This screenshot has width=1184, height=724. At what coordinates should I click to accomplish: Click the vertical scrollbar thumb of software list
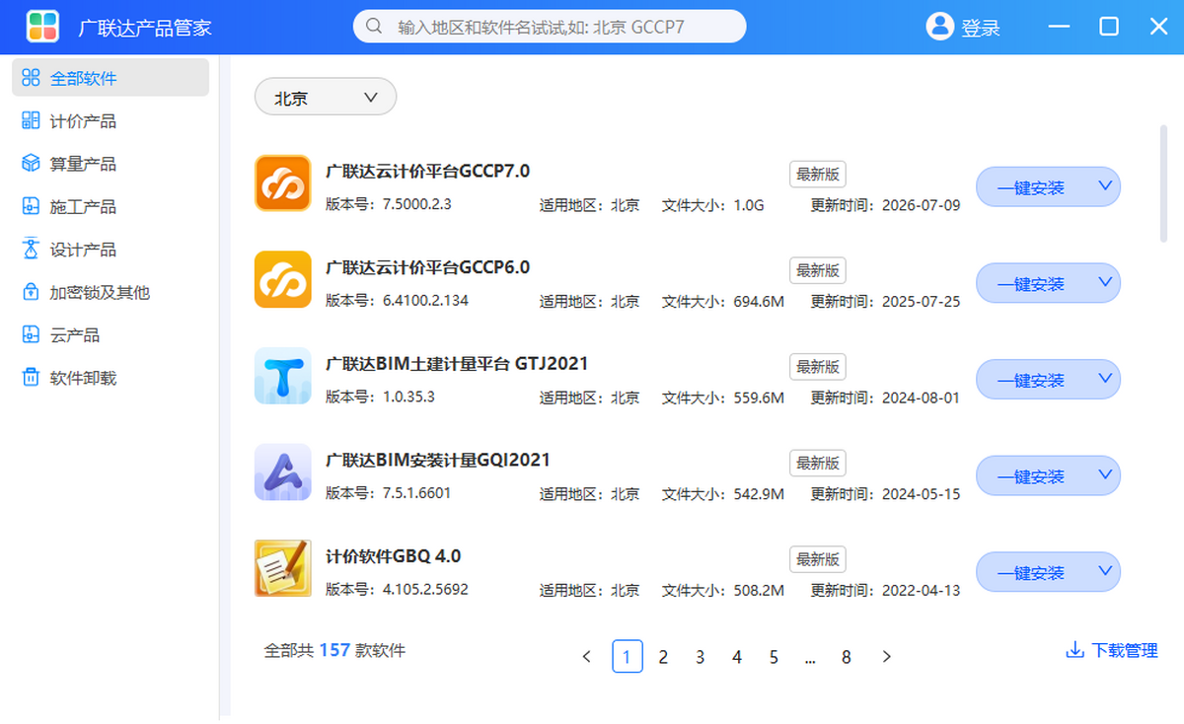point(1163,182)
